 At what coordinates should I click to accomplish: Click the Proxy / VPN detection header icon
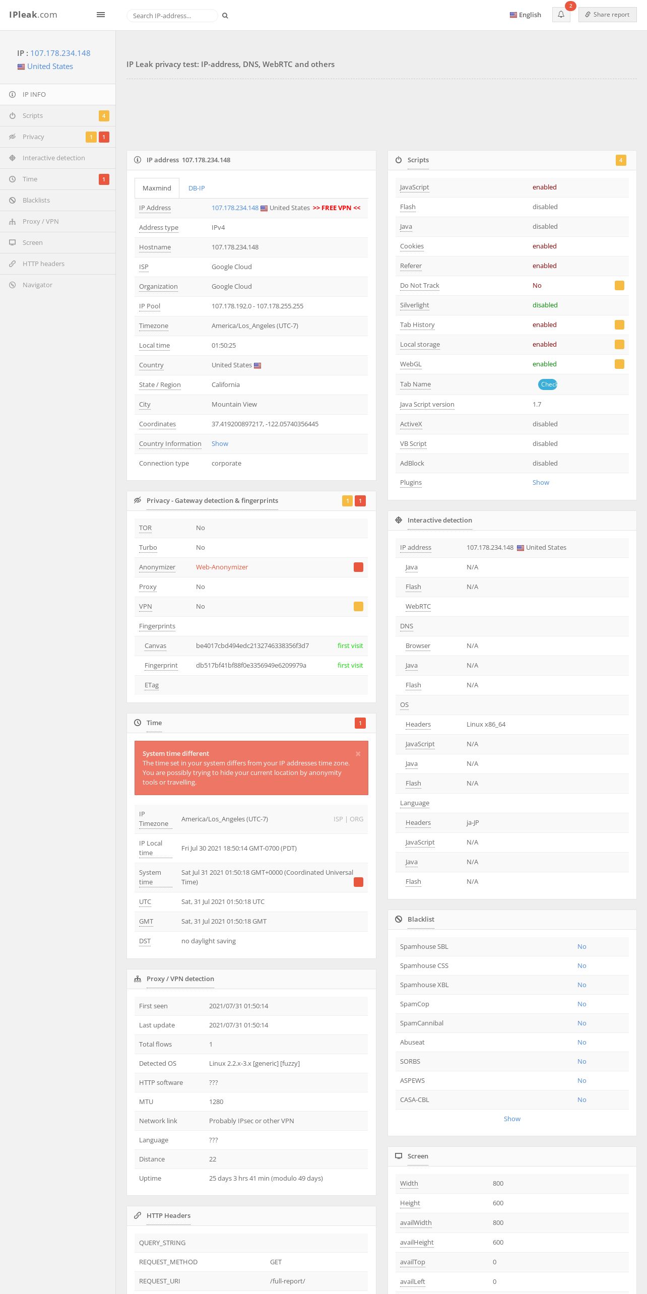pyautogui.click(x=138, y=979)
